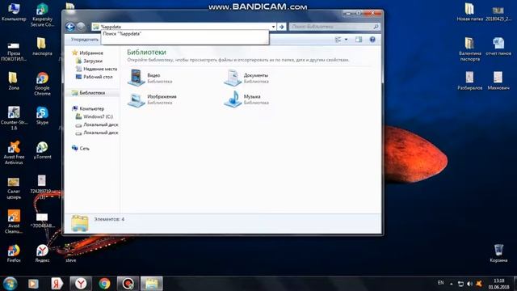Open Yandex Browser taskbar button
The width and height of the screenshot is (517, 291).
coord(81,284)
